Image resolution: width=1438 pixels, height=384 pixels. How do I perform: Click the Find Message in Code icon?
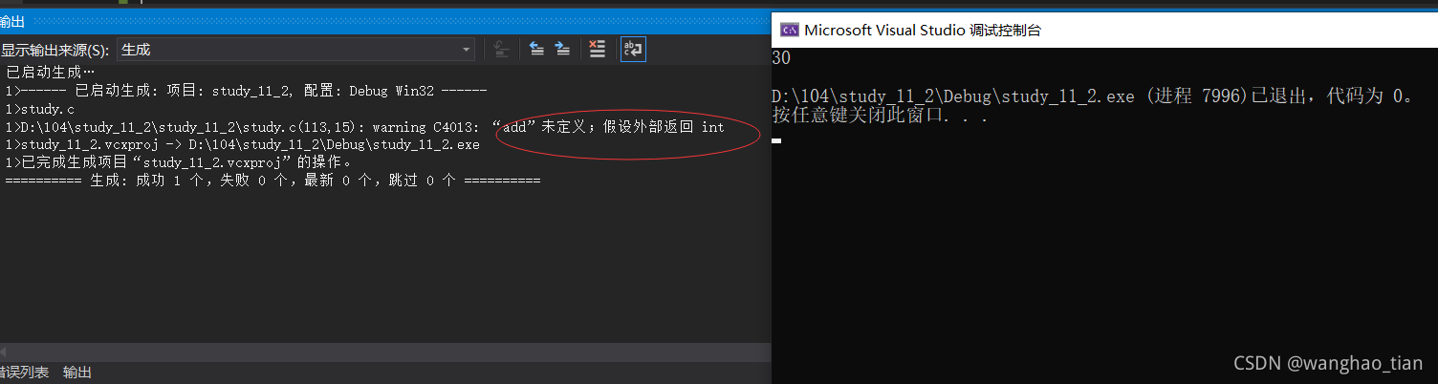pyautogui.click(x=501, y=50)
